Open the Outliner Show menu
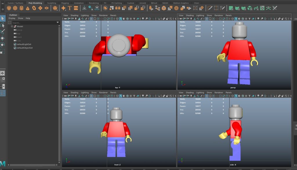This screenshot has width=297, height=170. [x=21, y=18]
